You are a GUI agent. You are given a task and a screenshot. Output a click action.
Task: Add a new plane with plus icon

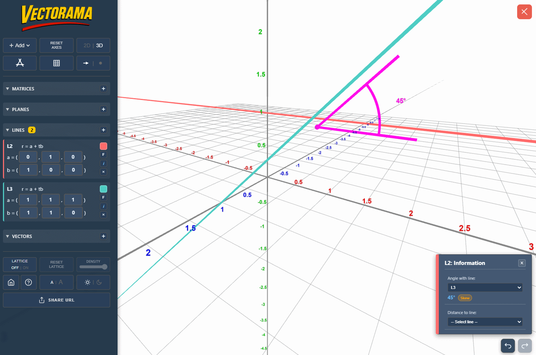tap(104, 109)
